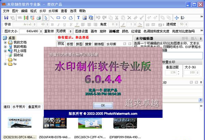Click 红绿蓝 toolbar button

pos(136,31)
